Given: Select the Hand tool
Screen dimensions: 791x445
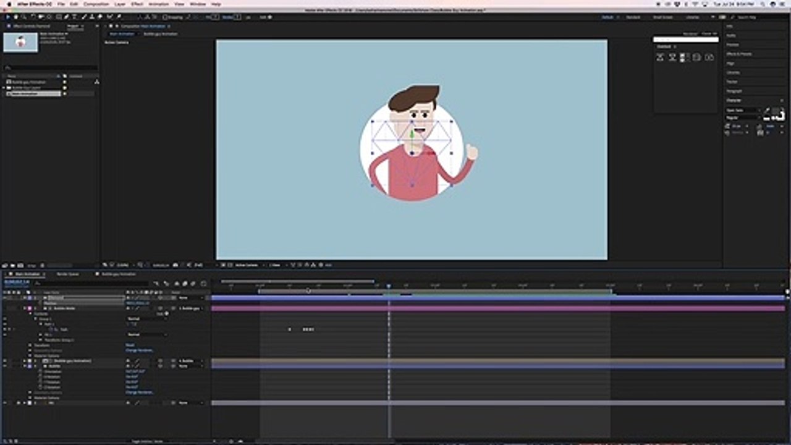Looking at the screenshot, I should pos(16,17).
